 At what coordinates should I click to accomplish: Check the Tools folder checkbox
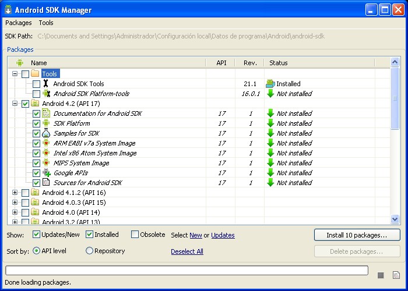[25, 74]
